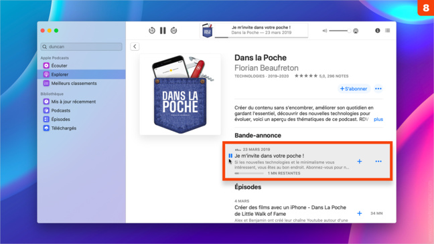
Task: Minimize the Podcasts window
Action: click(x=50, y=31)
